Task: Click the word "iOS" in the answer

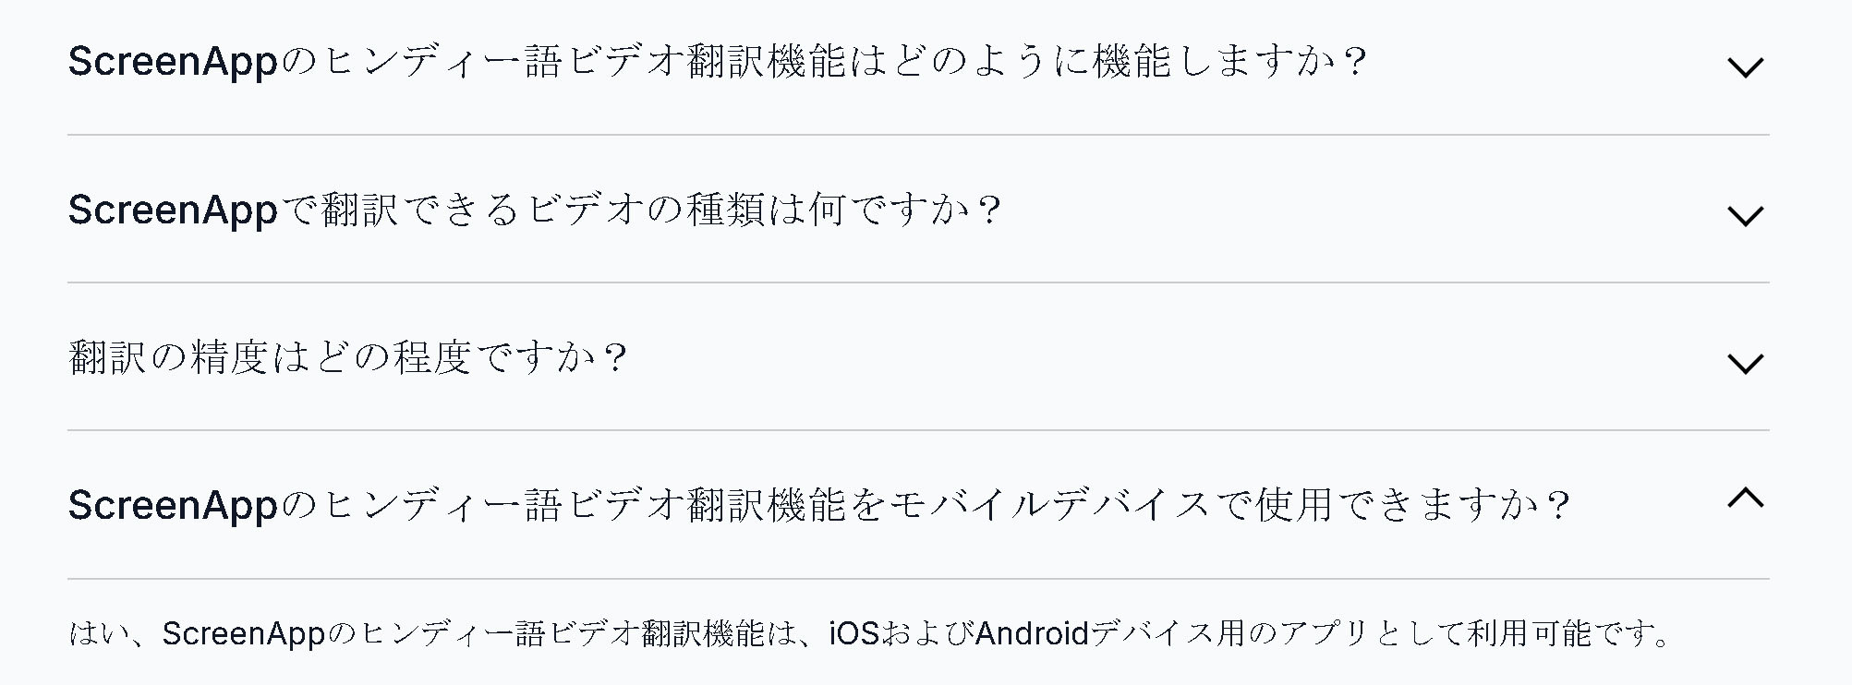Action: pos(853,634)
